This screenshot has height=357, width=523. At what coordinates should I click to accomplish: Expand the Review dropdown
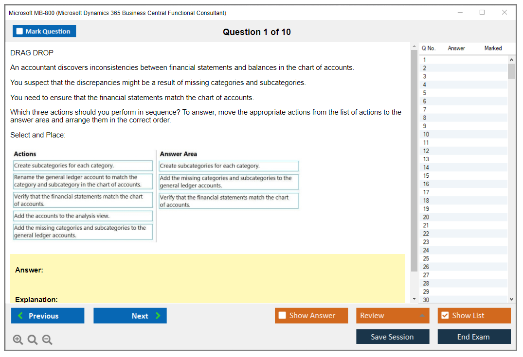point(422,315)
